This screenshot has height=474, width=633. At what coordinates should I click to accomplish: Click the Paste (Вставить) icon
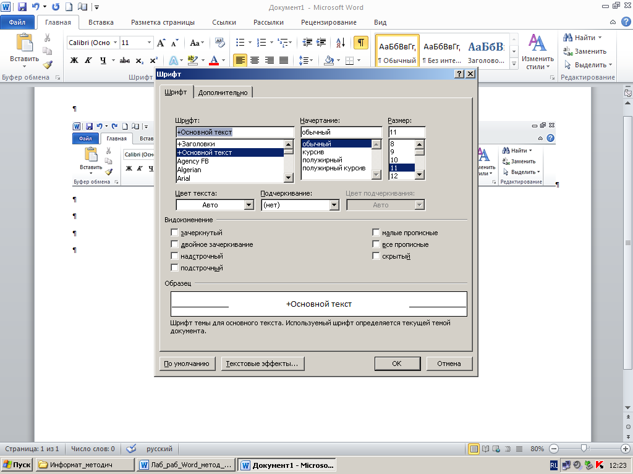[x=24, y=44]
